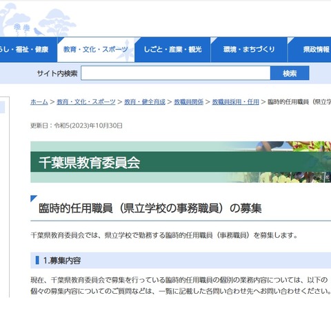Click the 臨時的任用職員の募集 page heading

(150, 208)
